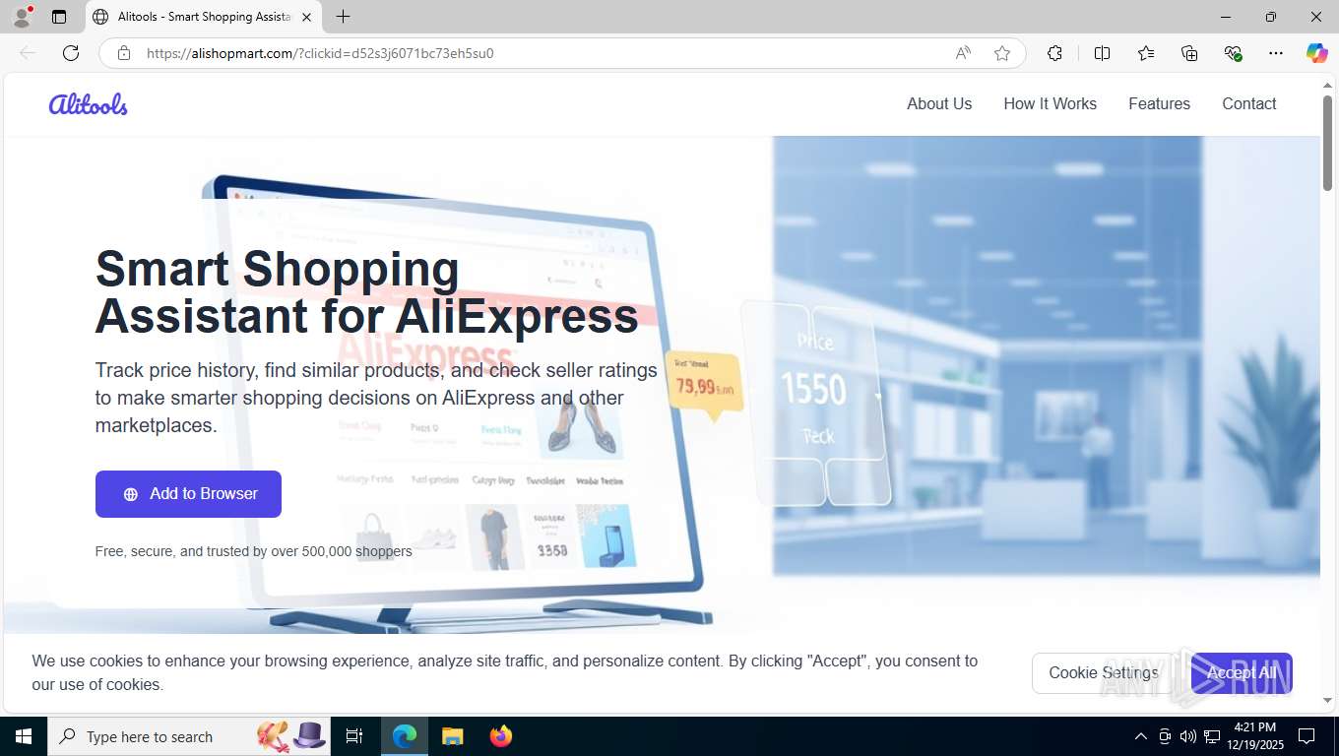The width and height of the screenshot is (1339, 756).
Task: Close the Alitools browser tab
Action: tap(307, 17)
